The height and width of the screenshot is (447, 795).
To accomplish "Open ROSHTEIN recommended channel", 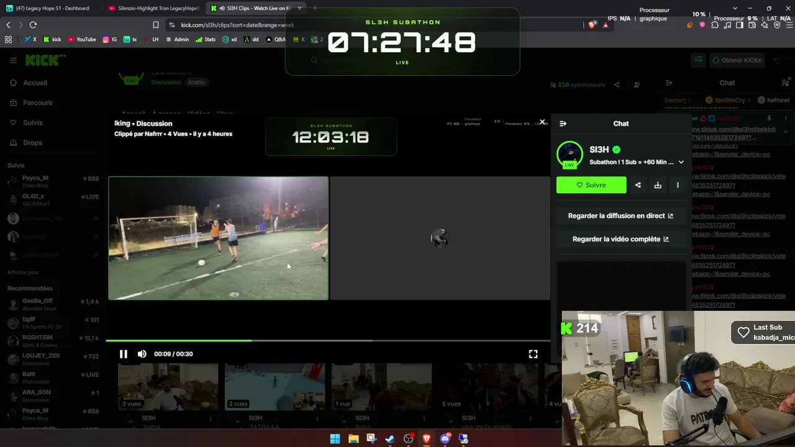I will [53, 341].
